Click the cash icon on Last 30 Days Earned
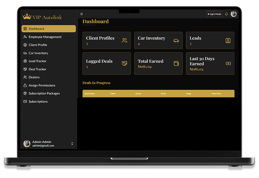The height and width of the screenshot is (178, 259). tap(228, 64)
